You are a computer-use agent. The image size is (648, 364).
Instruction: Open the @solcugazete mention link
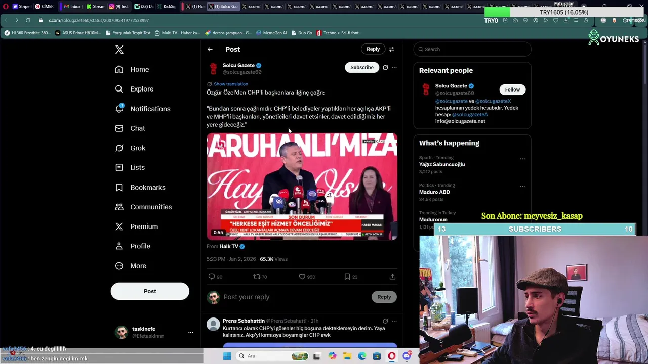[452, 101]
